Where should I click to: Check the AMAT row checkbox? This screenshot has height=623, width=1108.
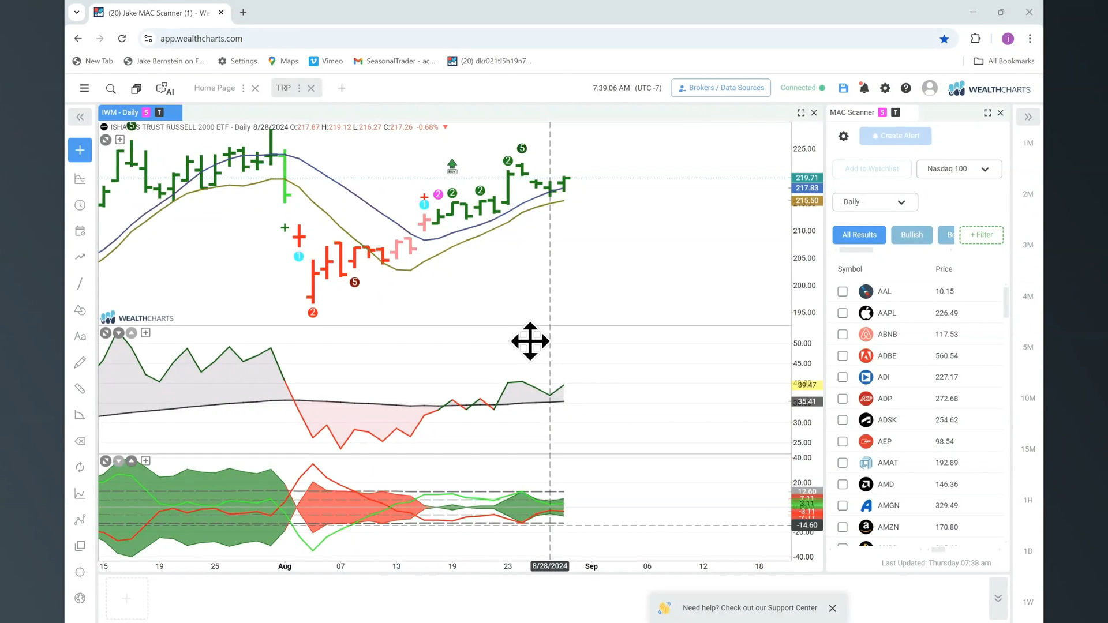pyautogui.click(x=843, y=463)
